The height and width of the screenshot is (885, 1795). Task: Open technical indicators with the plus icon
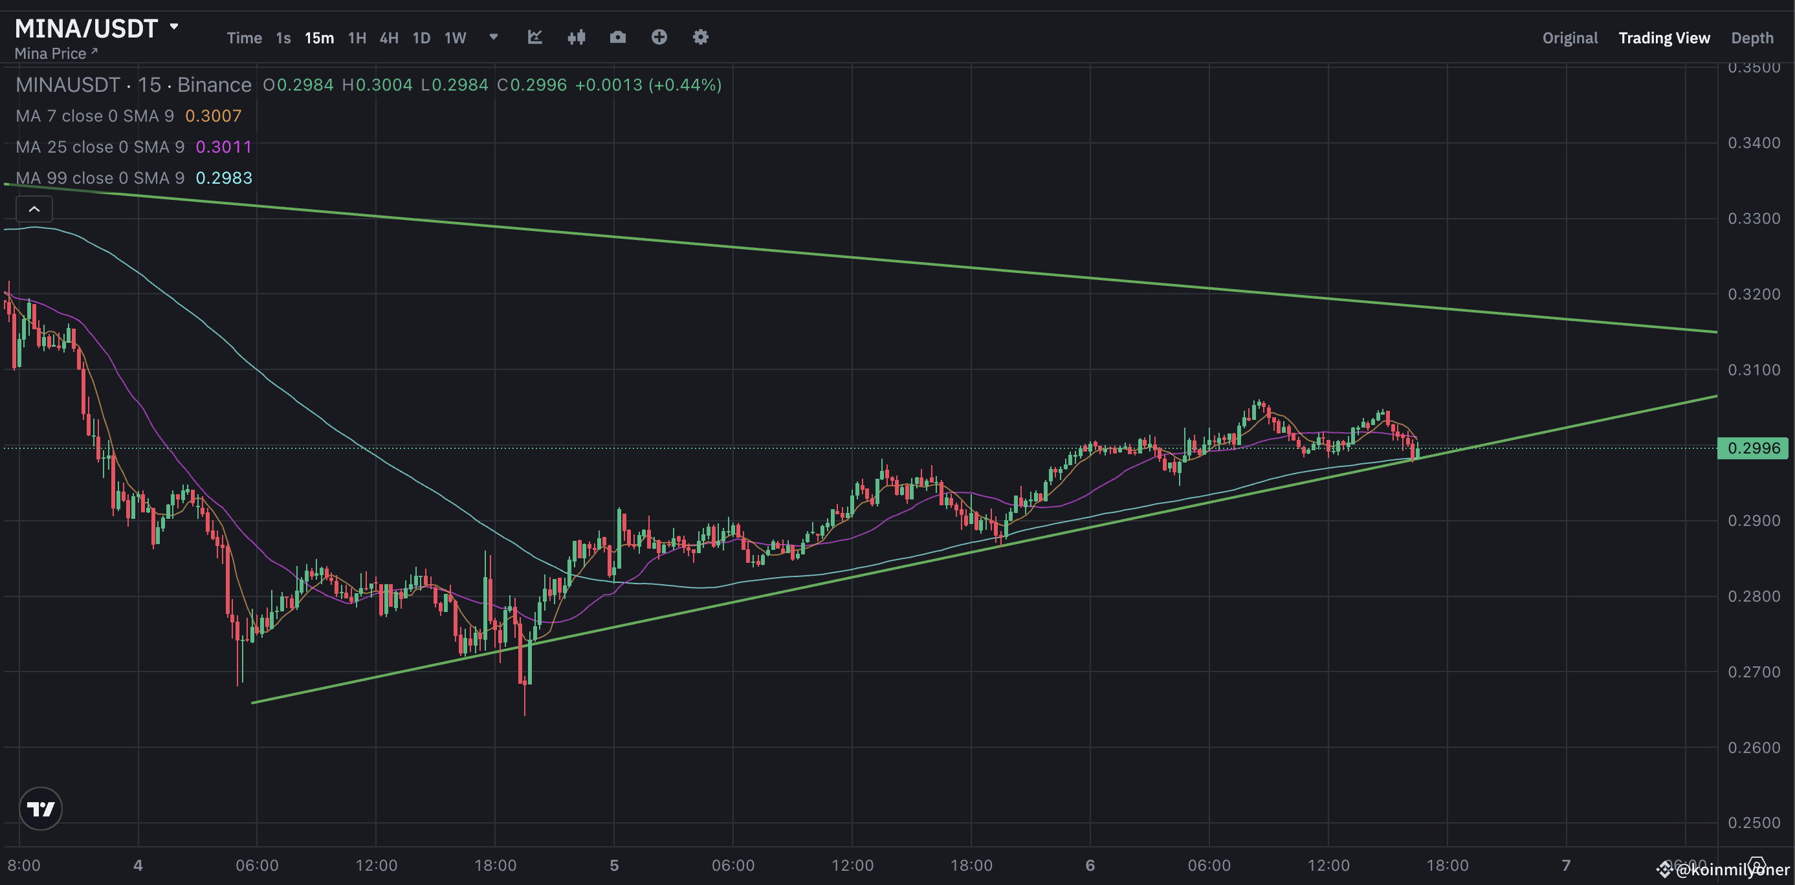coord(659,37)
